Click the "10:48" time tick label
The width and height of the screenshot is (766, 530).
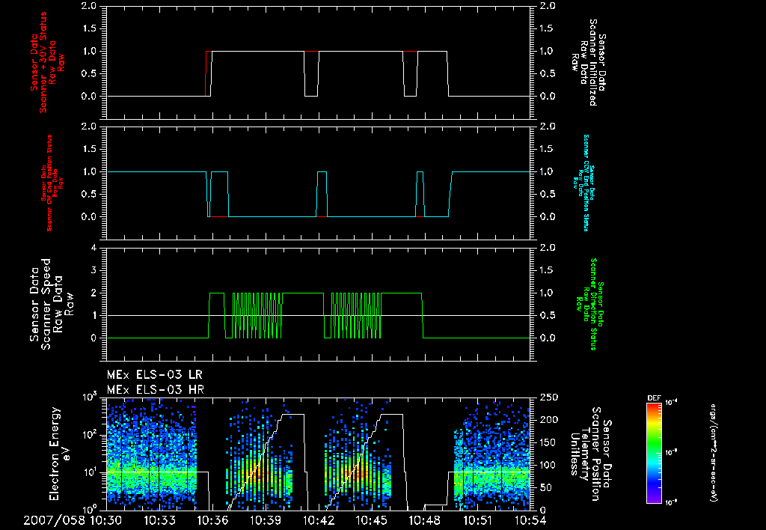[x=425, y=520]
